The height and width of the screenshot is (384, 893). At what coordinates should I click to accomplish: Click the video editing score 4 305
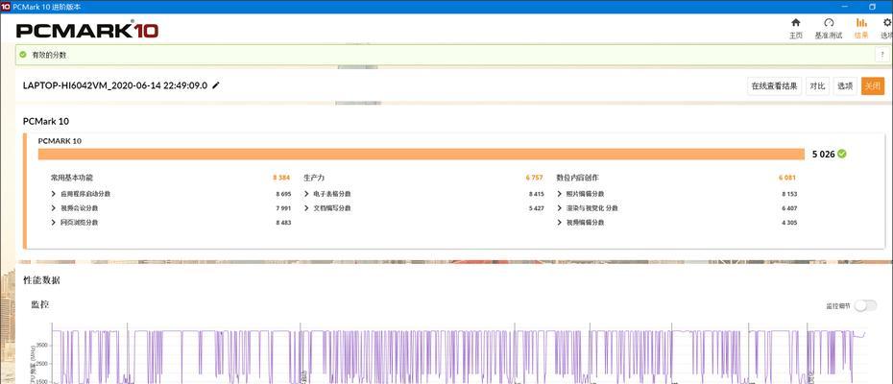pos(789,222)
